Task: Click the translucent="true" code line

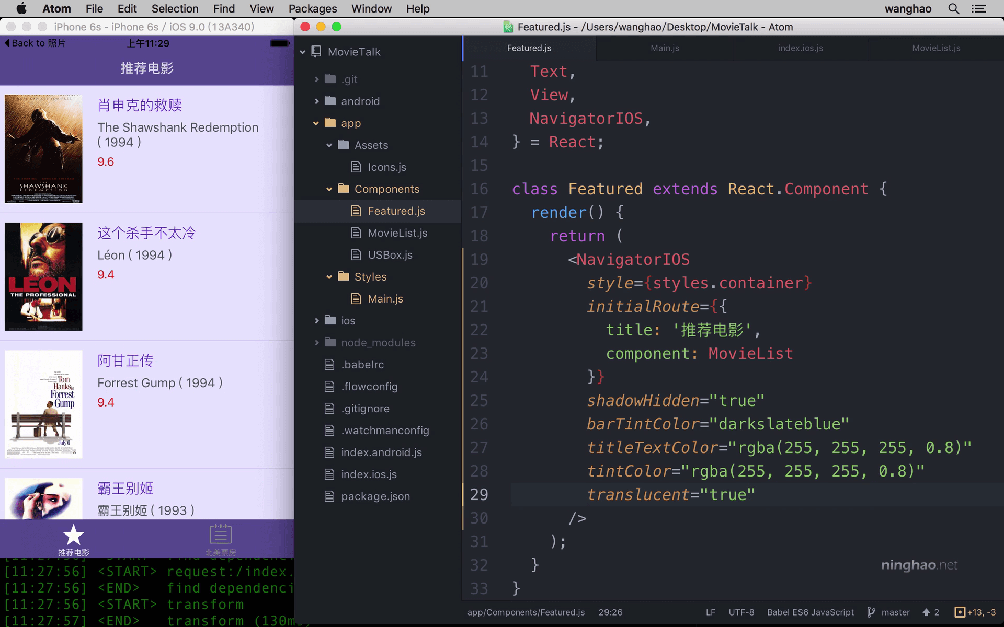Action: tap(671, 494)
